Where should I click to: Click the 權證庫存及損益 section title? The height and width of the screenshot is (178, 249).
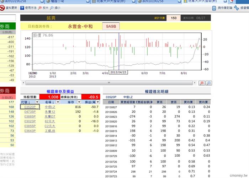click(60, 91)
